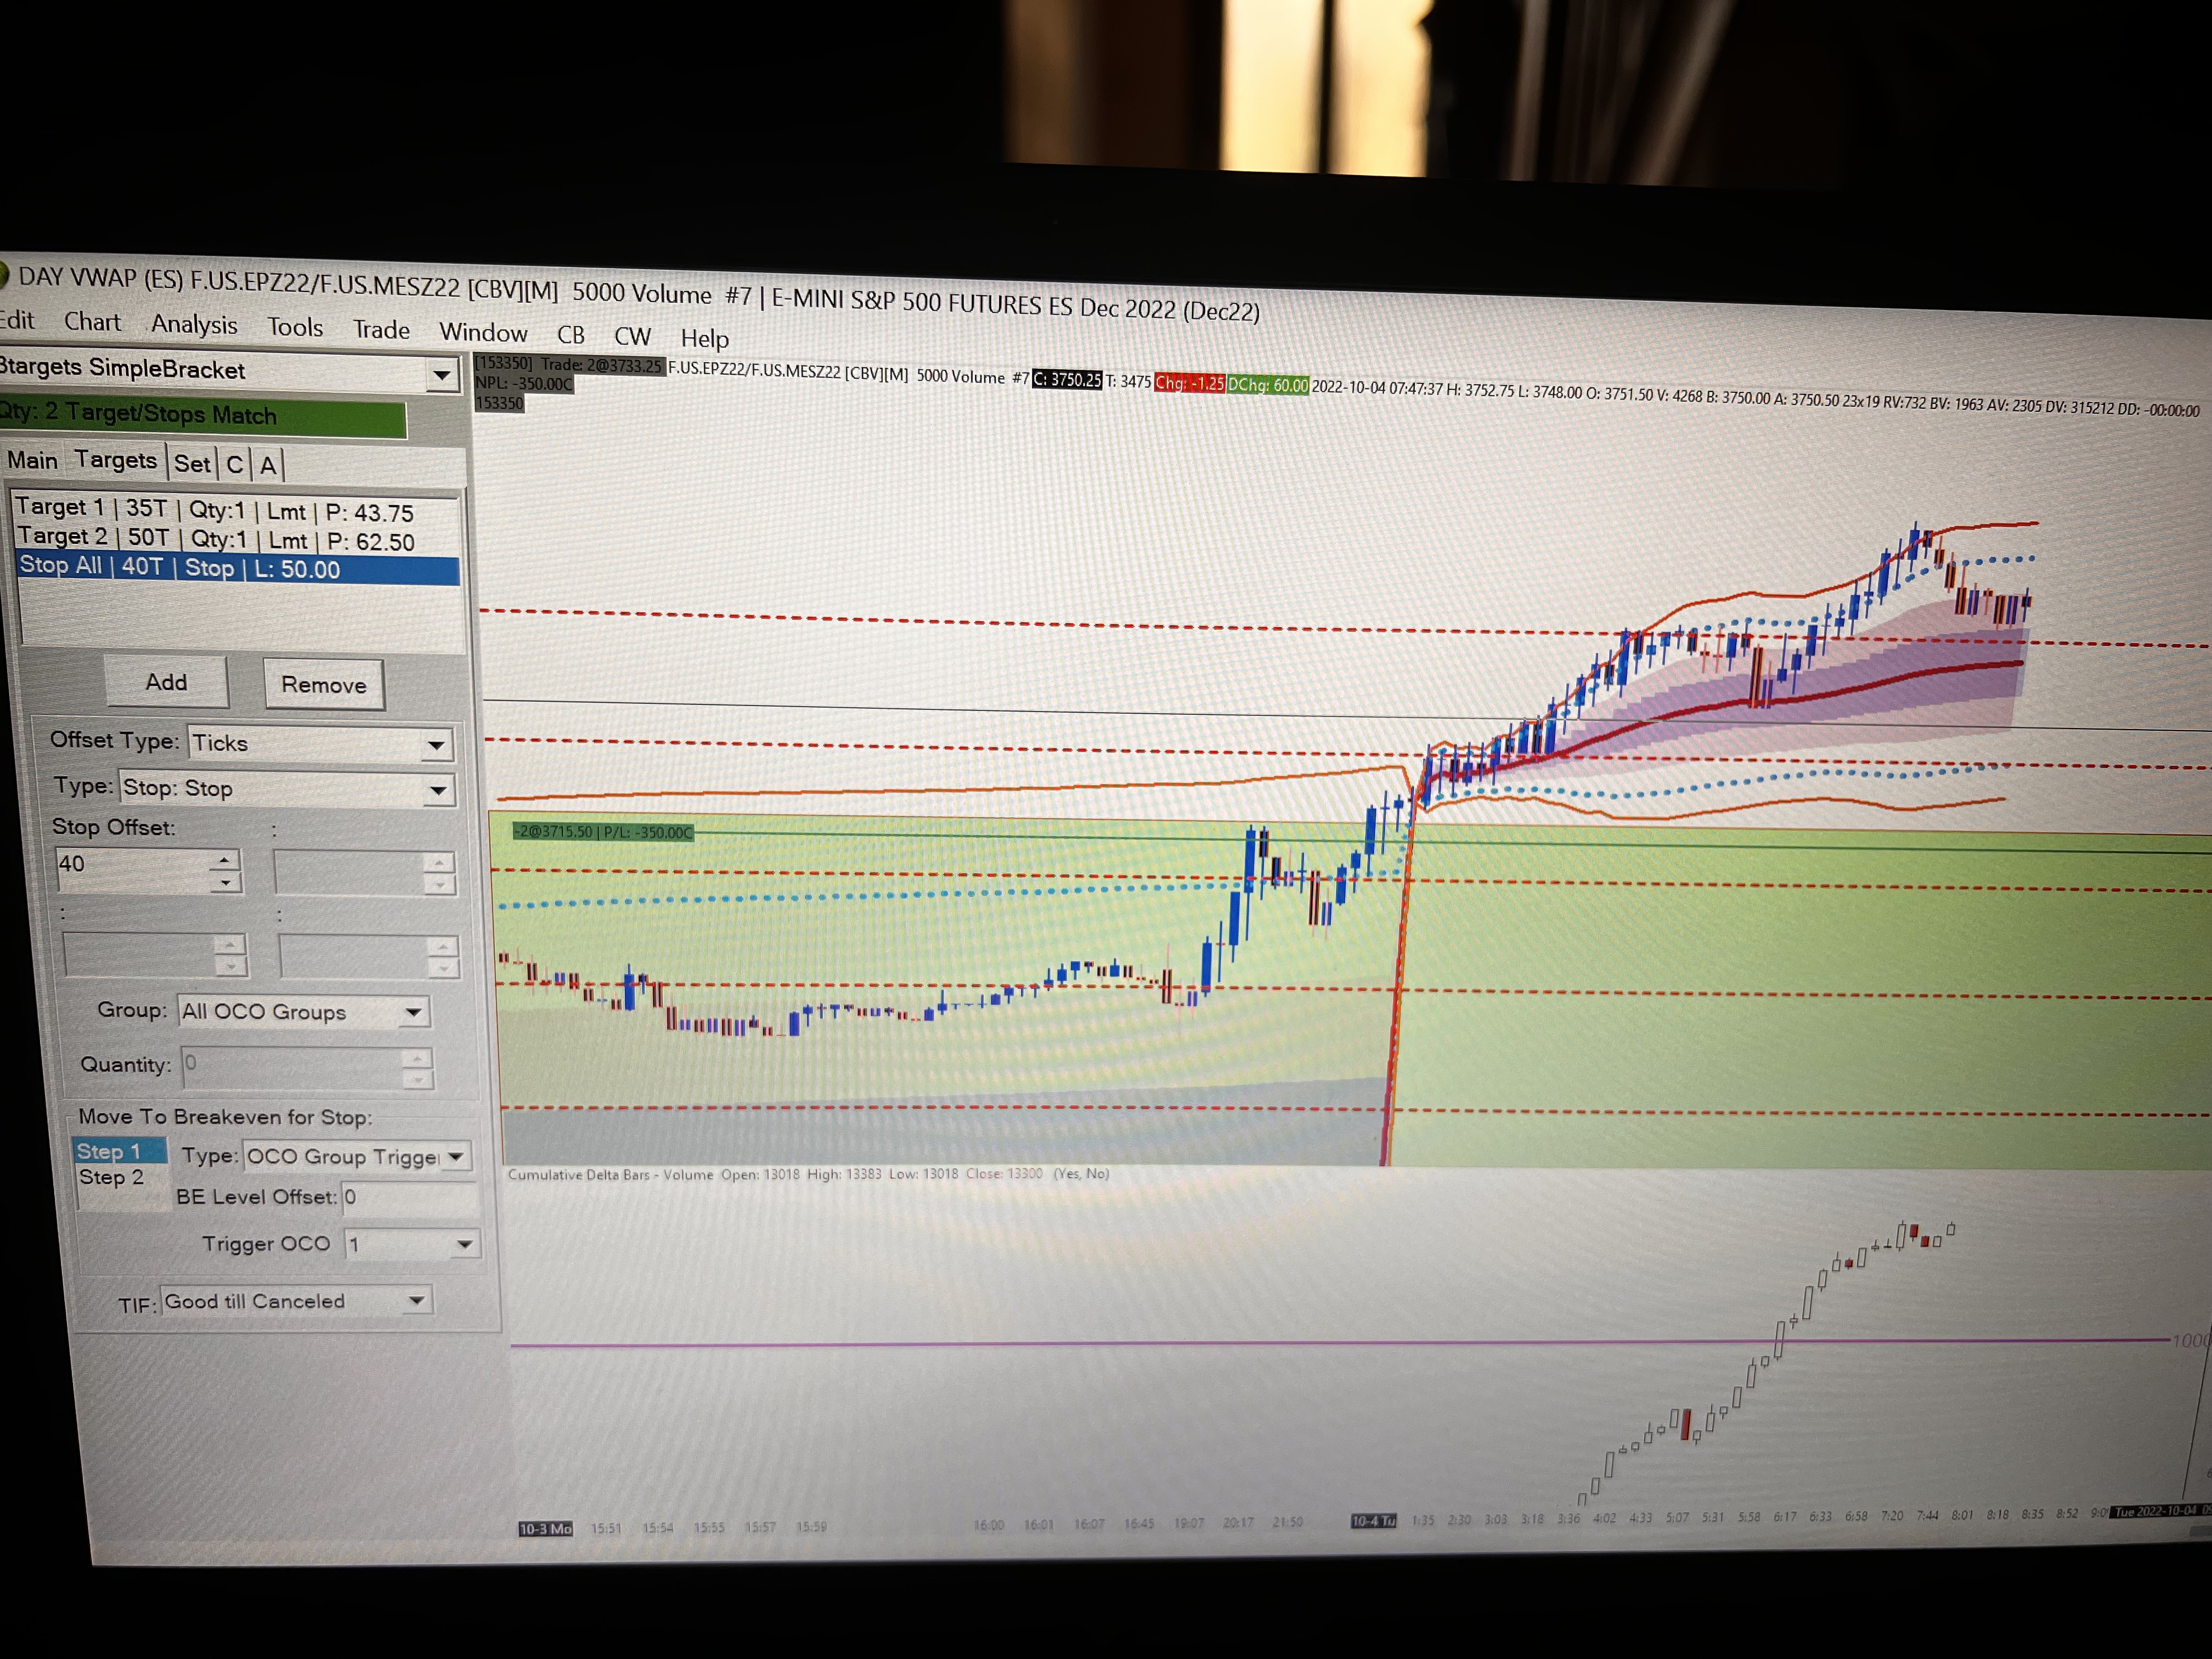Open the Trade menu
2212x1659 pixels.
381,330
